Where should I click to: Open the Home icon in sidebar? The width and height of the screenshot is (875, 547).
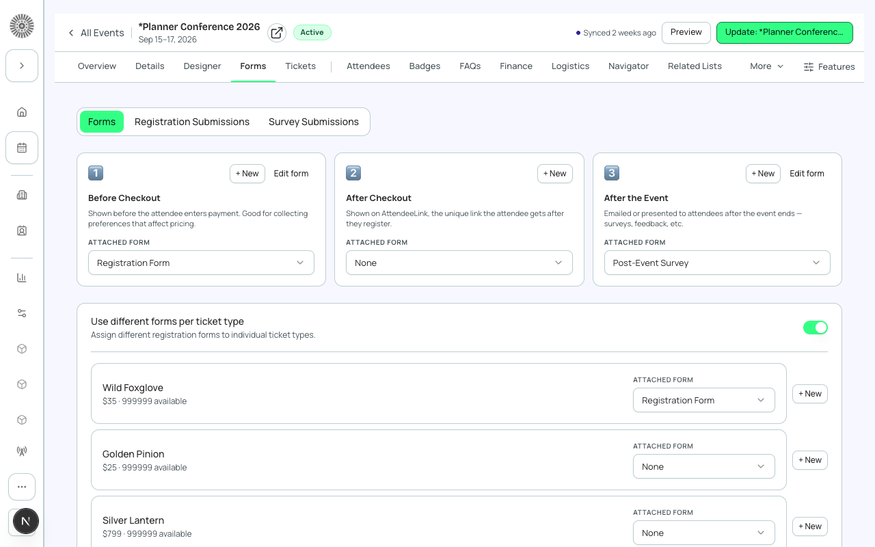click(22, 112)
